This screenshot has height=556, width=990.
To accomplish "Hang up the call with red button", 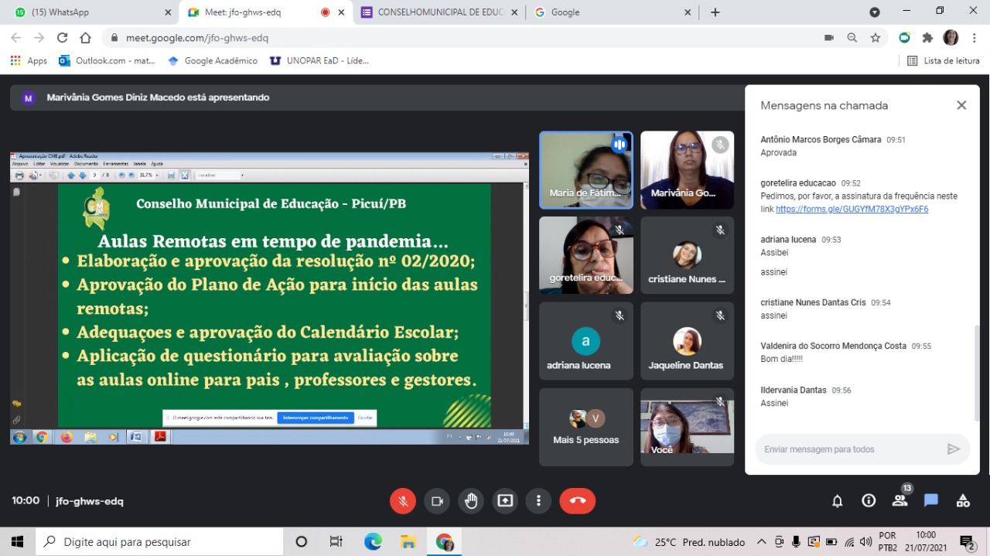I will point(577,501).
